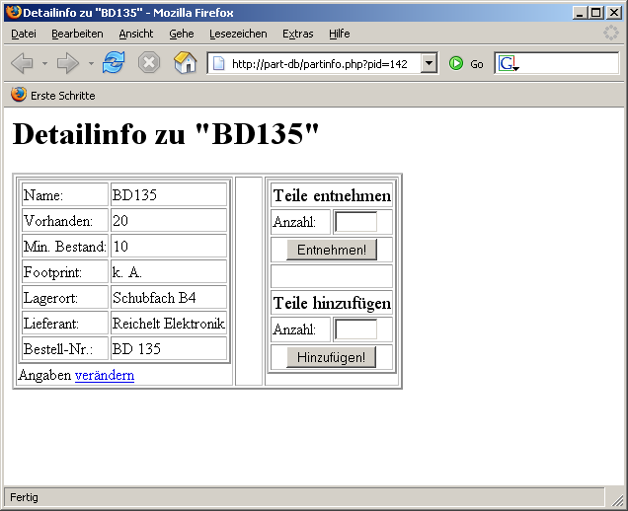The height and width of the screenshot is (511, 628).
Task: Open the Gehe menu
Action: tap(182, 34)
